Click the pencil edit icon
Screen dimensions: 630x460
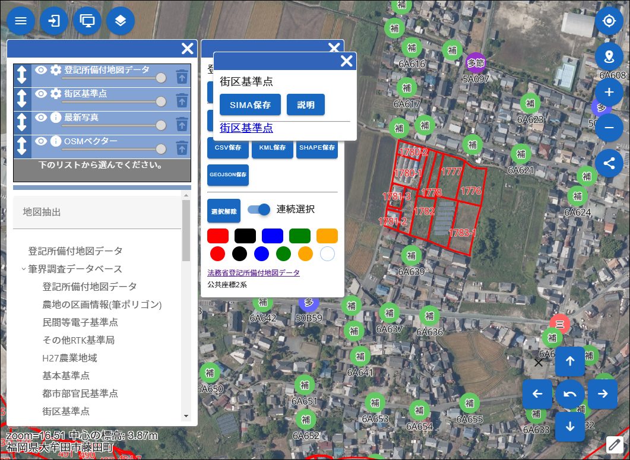[x=614, y=444]
